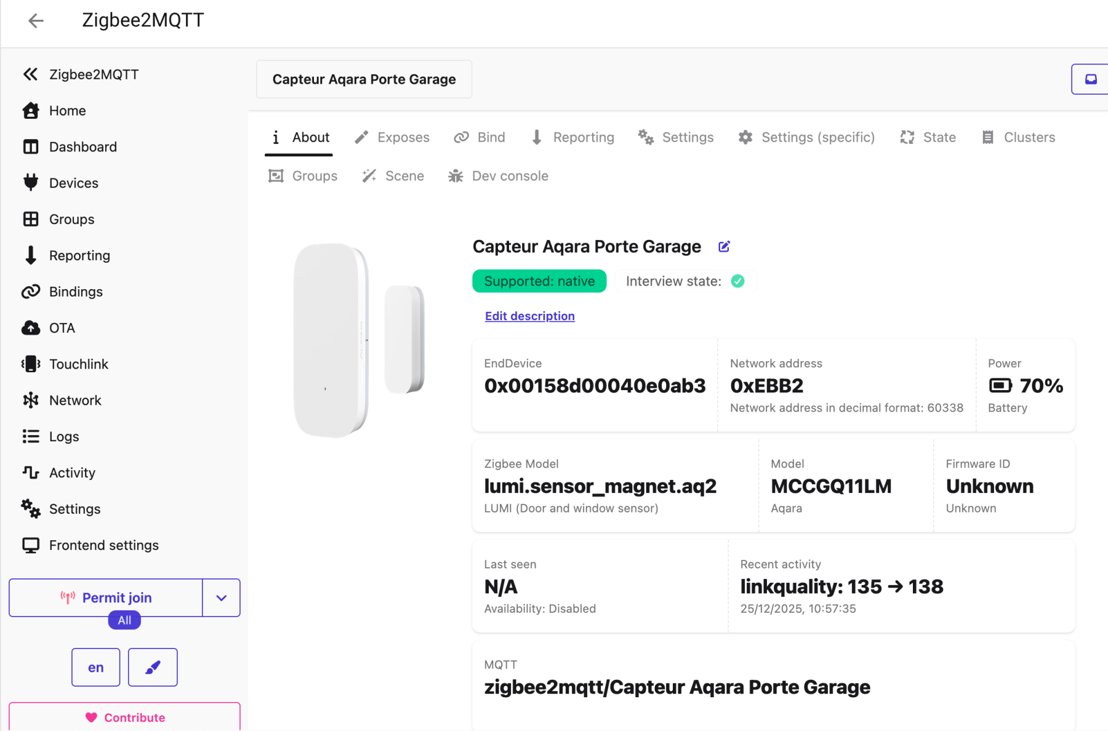This screenshot has width=1108, height=731.
Task: Click the top-right panel icon button
Action: click(x=1090, y=79)
